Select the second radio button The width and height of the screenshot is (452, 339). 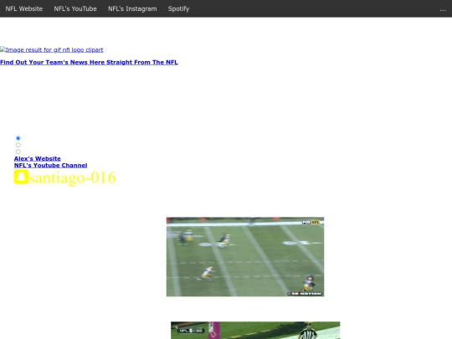pyautogui.click(x=18, y=145)
